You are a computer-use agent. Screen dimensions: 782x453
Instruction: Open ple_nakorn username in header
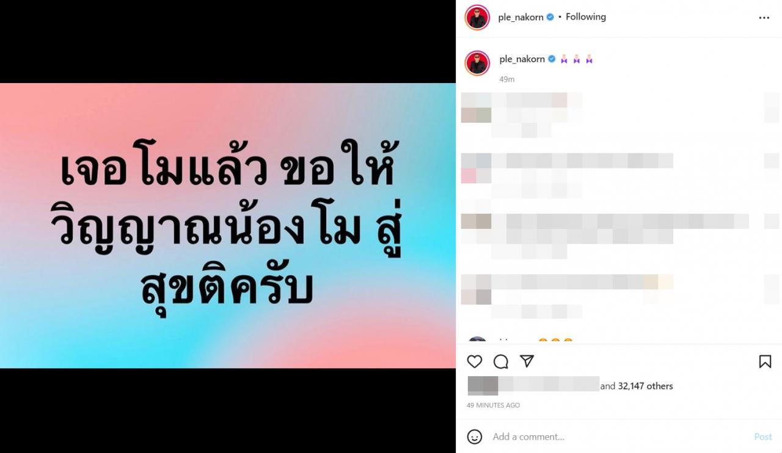pyautogui.click(x=521, y=17)
